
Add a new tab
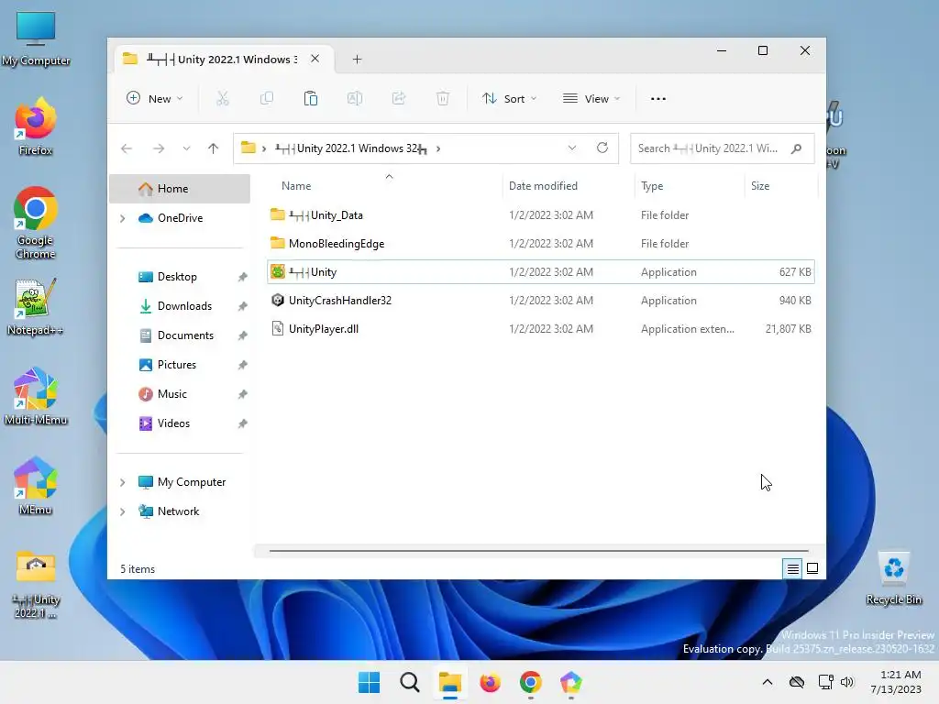(357, 60)
